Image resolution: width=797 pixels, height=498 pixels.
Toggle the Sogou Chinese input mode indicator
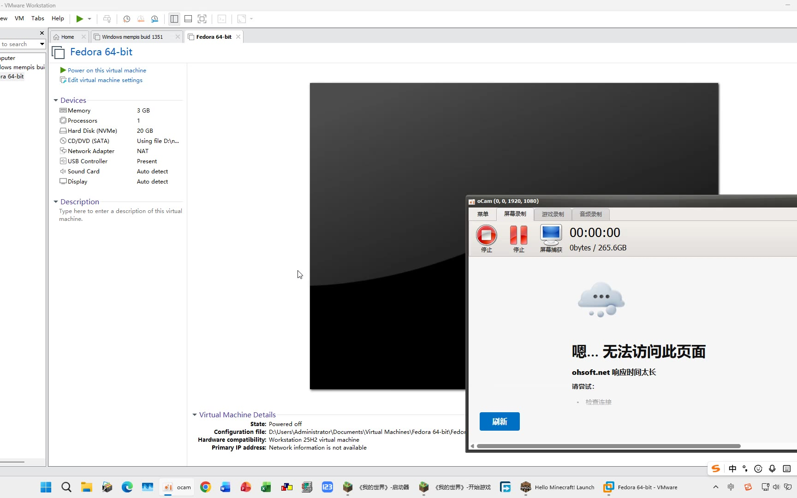point(732,468)
